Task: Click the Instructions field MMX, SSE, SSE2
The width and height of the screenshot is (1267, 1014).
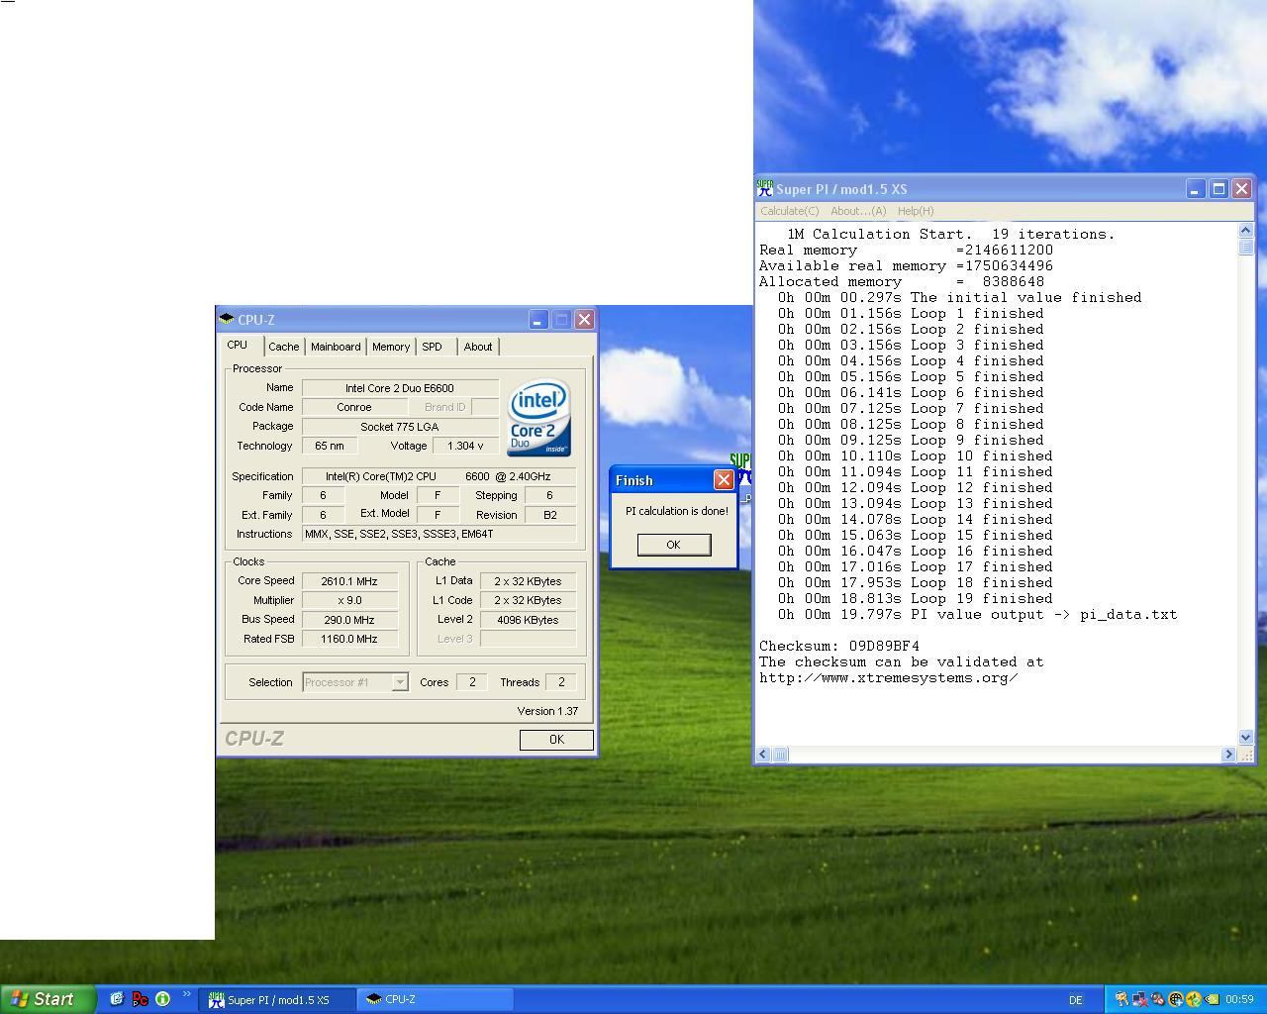Action: point(439,534)
